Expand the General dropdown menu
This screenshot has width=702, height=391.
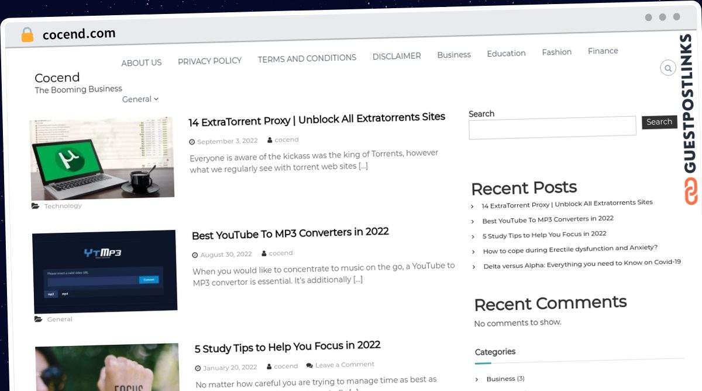(x=140, y=99)
